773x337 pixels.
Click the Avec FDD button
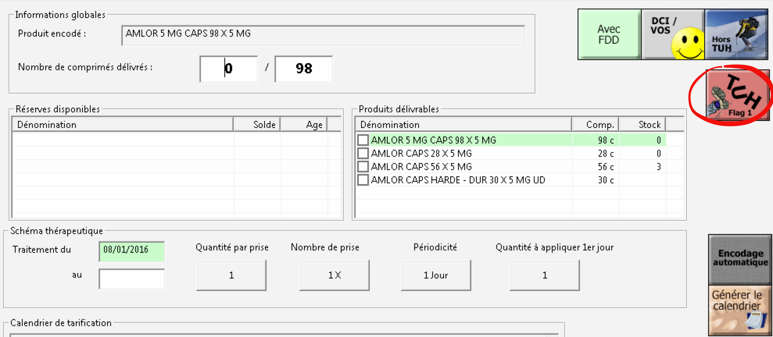point(609,34)
